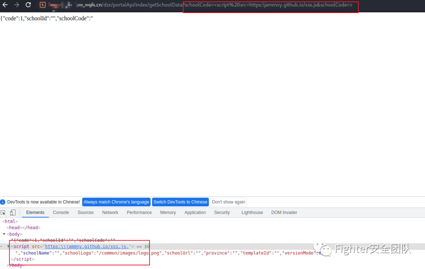Viewport: 425px width, 269px height.
Task: Click the browser back arrow
Action: 5,5
